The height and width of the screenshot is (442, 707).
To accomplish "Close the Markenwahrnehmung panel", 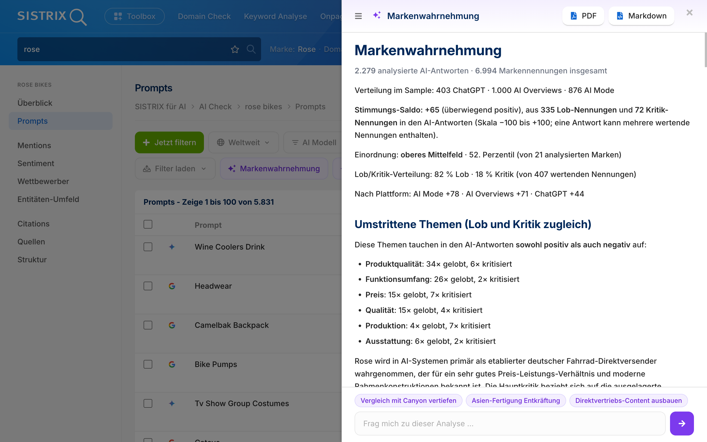I will point(689,13).
